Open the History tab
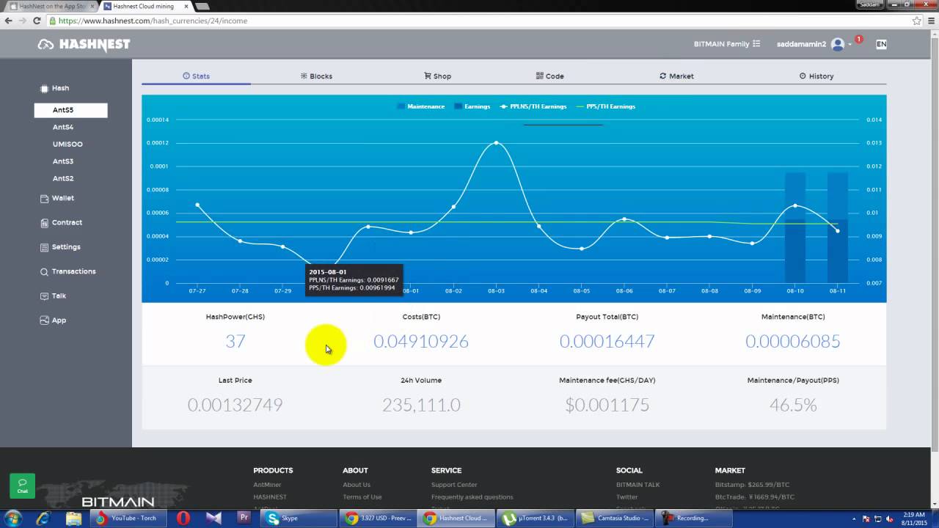939x528 pixels. 816,76
